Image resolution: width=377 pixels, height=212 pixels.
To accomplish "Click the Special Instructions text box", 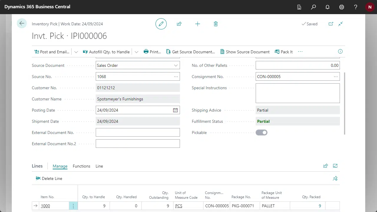I will 298,93.
